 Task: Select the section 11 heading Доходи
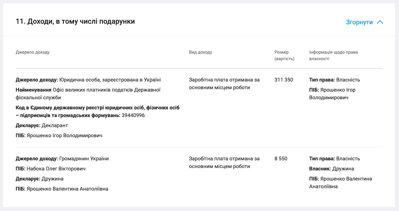[75, 21]
